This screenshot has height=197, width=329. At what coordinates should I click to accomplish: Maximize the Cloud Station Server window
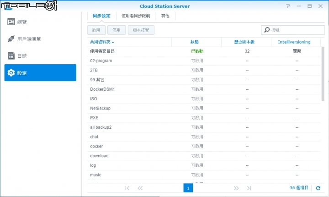tap(309, 6)
